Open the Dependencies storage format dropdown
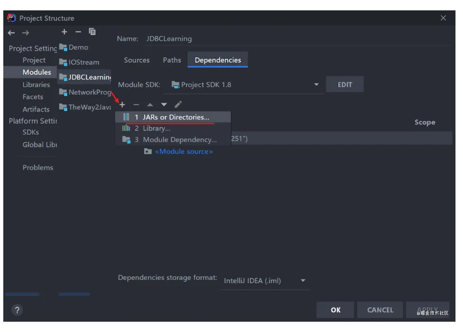The width and height of the screenshot is (463, 333). click(265, 280)
